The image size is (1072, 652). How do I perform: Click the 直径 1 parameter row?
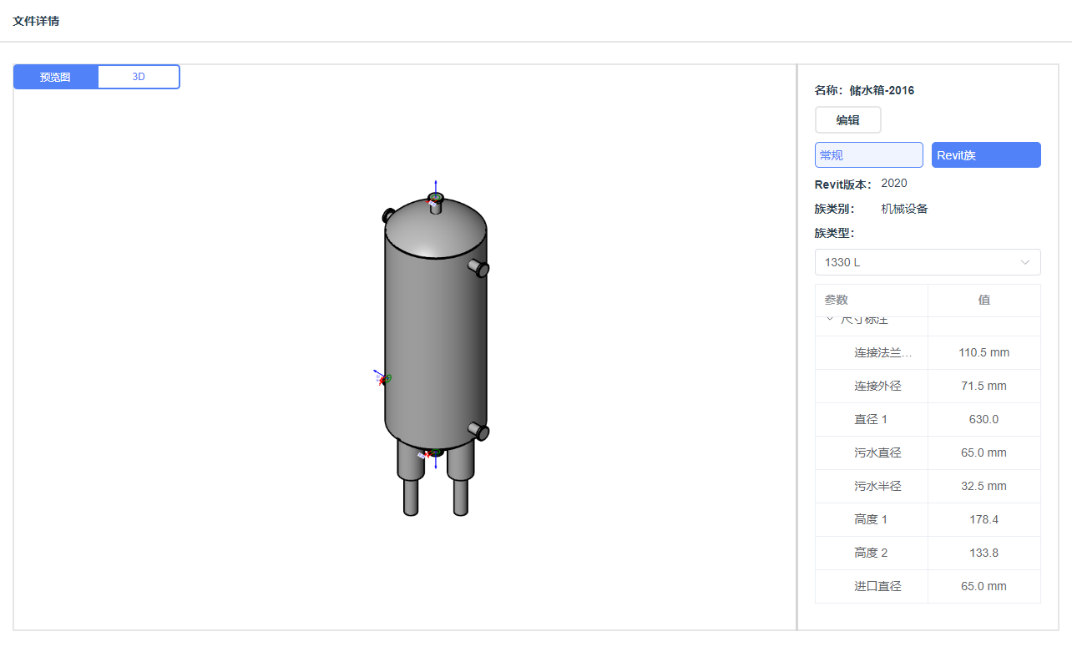click(871, 419)
